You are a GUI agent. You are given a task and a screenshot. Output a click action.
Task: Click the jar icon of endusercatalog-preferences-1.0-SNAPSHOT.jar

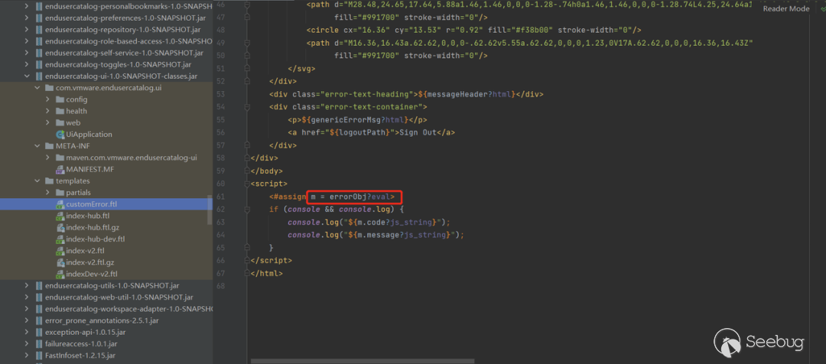point(38,18)
